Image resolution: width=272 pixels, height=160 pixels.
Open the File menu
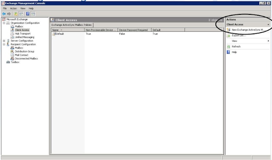pyautogui.click(x=5, y=8)
